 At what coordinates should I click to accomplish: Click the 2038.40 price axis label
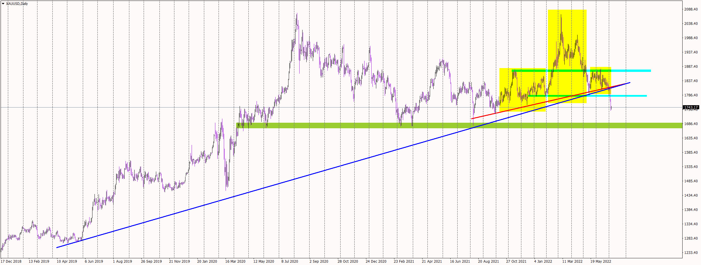tap(691, 24)
